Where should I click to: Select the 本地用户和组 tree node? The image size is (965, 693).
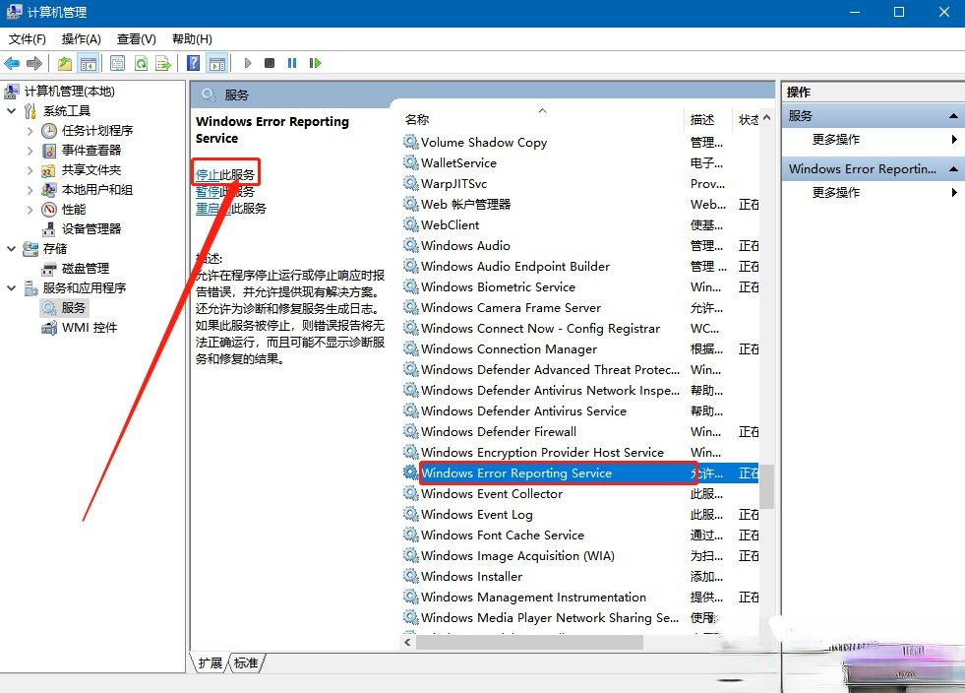coord(97,190)
